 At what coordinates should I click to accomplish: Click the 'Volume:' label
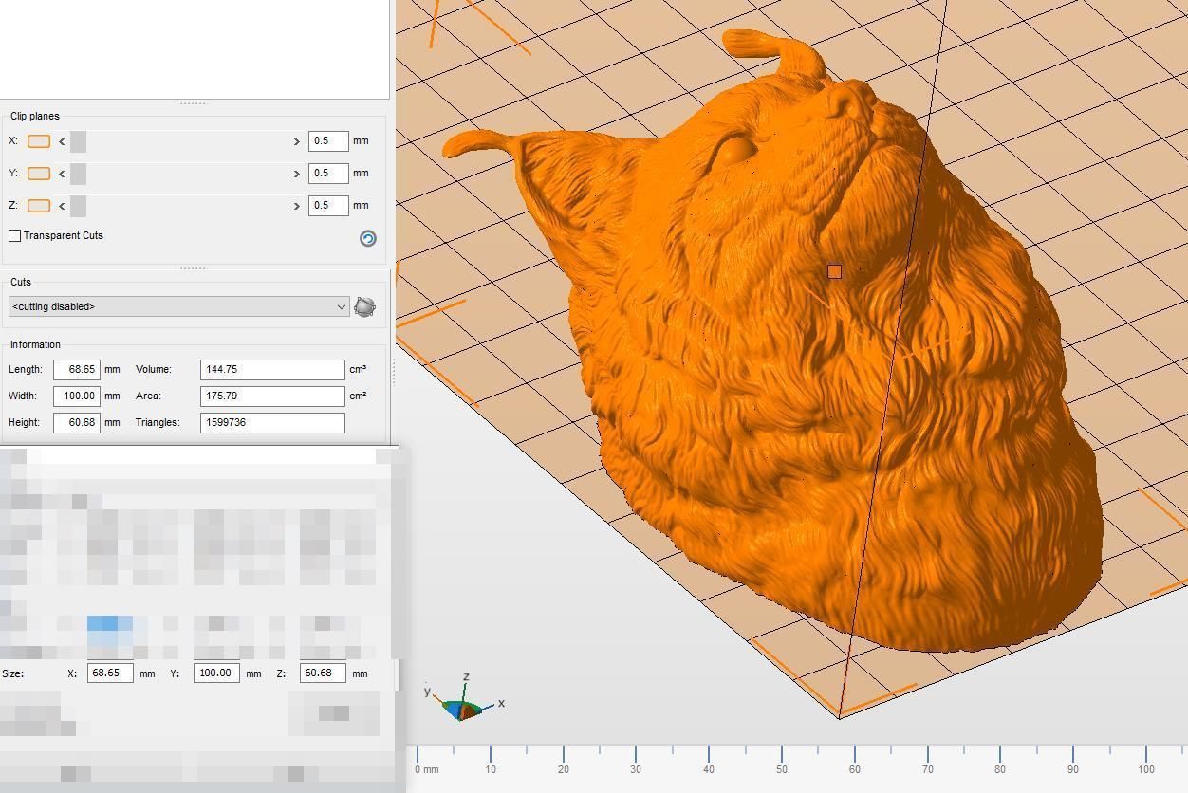[154, 370]
